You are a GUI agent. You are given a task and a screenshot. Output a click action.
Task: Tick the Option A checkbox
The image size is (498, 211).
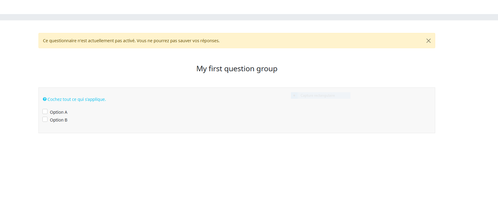point(45,112)
